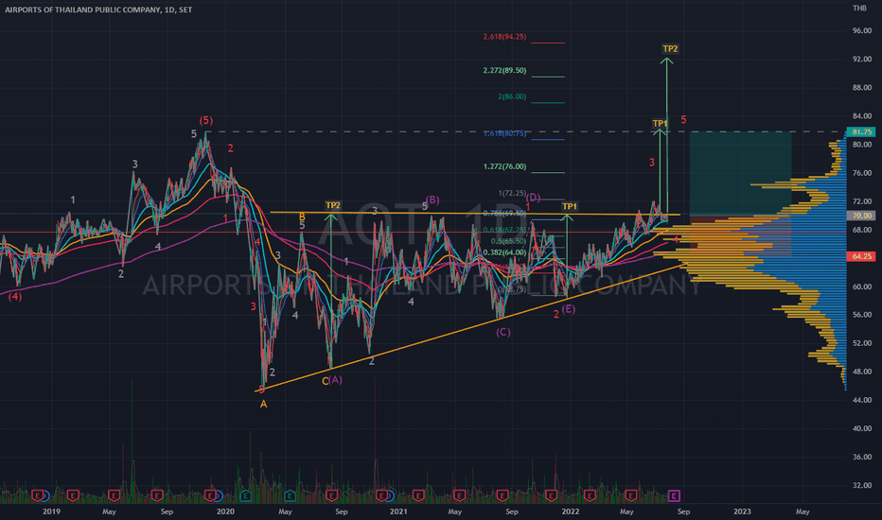Click the red earnings marker just left of Sep 2021
This screenshot has height=520, width=882.
coord(503,495)
